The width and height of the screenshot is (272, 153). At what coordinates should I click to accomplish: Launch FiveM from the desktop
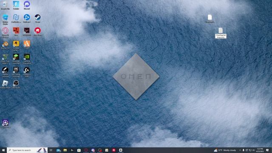point(27,45)
